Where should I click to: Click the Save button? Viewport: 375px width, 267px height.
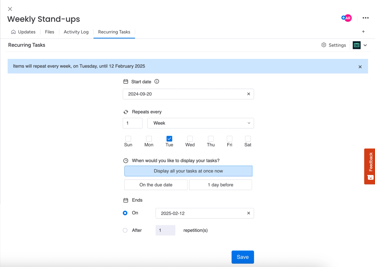242,257
